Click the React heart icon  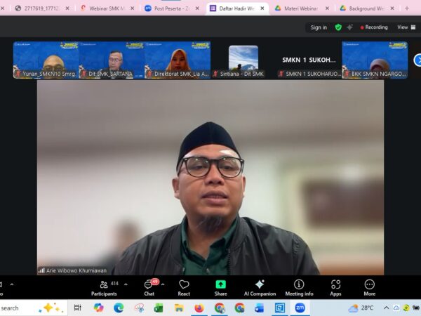pos(184,287)
